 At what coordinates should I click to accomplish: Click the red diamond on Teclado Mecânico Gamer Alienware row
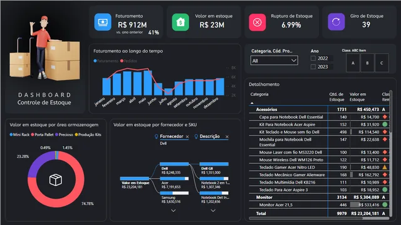coord(385,175)
